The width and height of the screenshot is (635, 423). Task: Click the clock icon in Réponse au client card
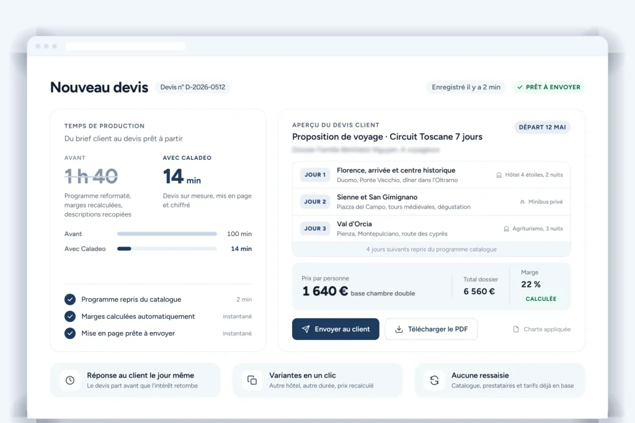coord(70,380)
